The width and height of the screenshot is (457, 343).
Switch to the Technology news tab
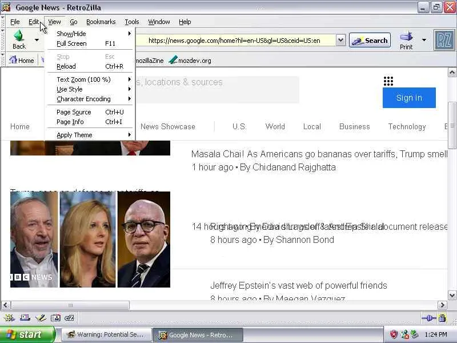(x=407, y=126)
